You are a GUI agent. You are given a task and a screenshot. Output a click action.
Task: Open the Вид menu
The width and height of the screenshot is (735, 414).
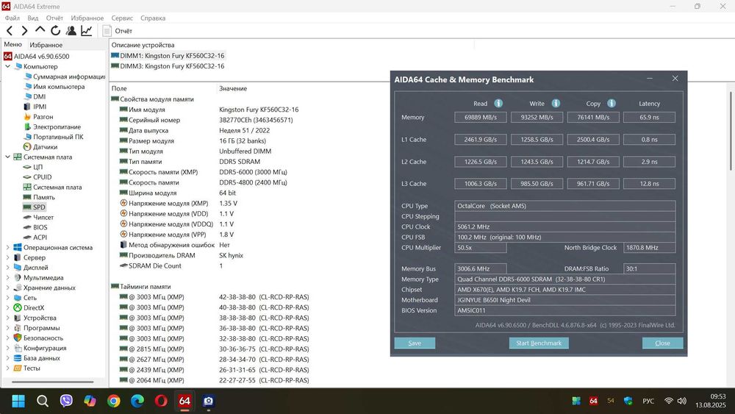coord(33,18)
